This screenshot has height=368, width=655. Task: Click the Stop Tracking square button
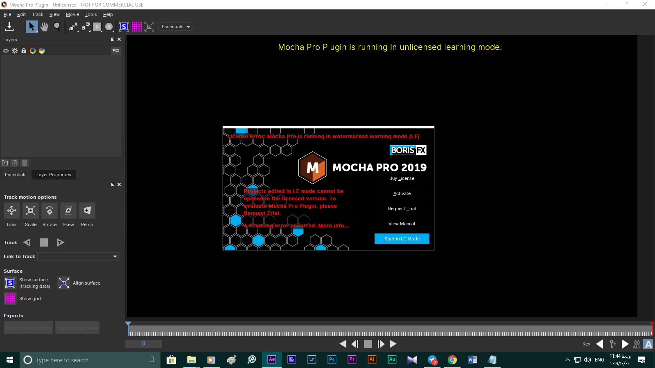[44, 242]
